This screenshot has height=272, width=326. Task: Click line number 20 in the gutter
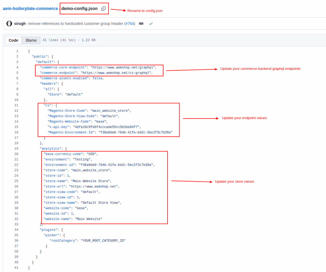(16, 154)
